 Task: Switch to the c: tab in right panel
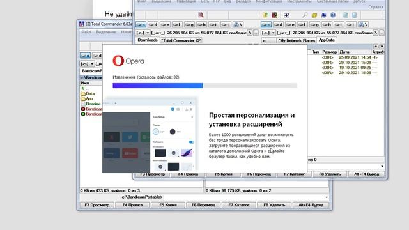click(x=268, y=40)
